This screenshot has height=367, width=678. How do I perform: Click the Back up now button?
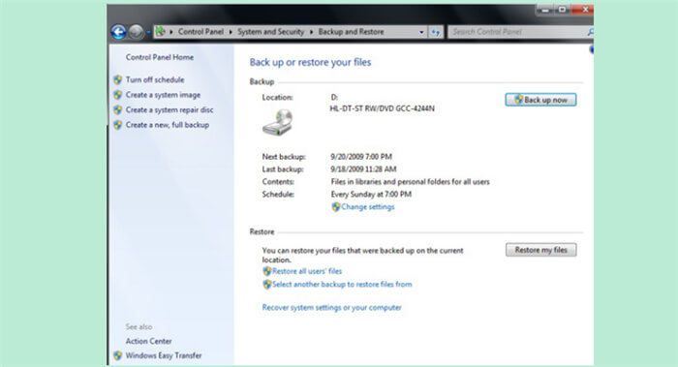pyautogui.click(x=540, y=100)
